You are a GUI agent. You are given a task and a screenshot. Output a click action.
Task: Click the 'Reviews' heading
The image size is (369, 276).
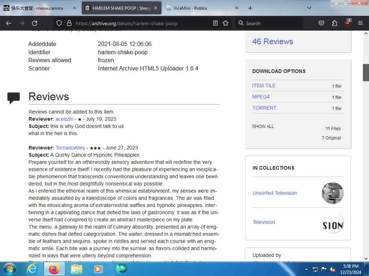49,97
